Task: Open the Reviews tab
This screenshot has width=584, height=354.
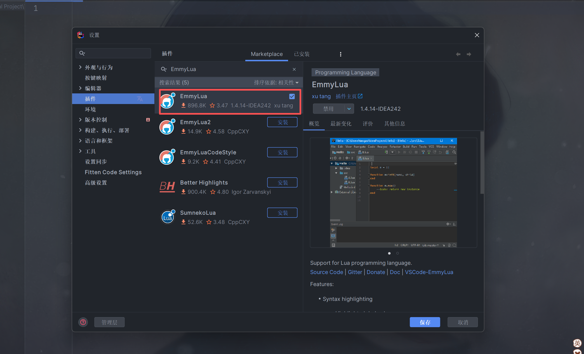Action: [368, 124]
